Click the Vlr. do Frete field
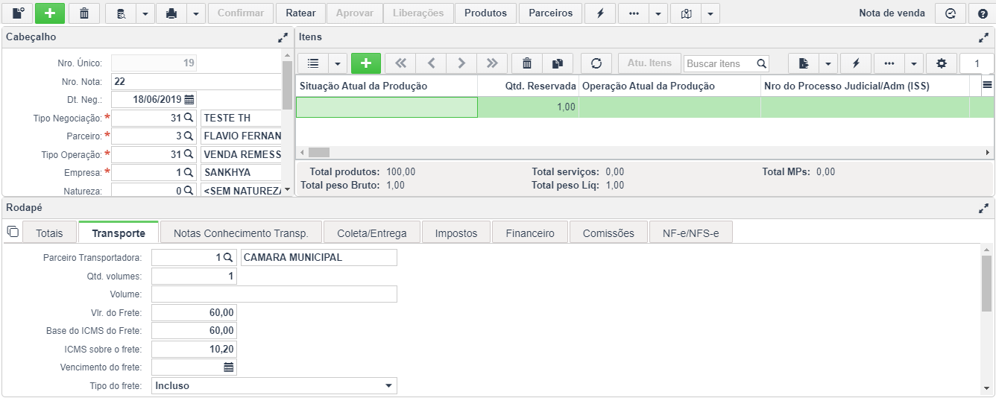Screen dimensions: 996x398 pyautogui.click(x=194, y=312)
